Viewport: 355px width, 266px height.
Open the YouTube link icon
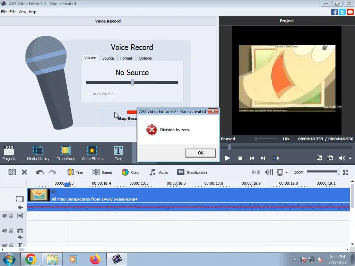350,12
